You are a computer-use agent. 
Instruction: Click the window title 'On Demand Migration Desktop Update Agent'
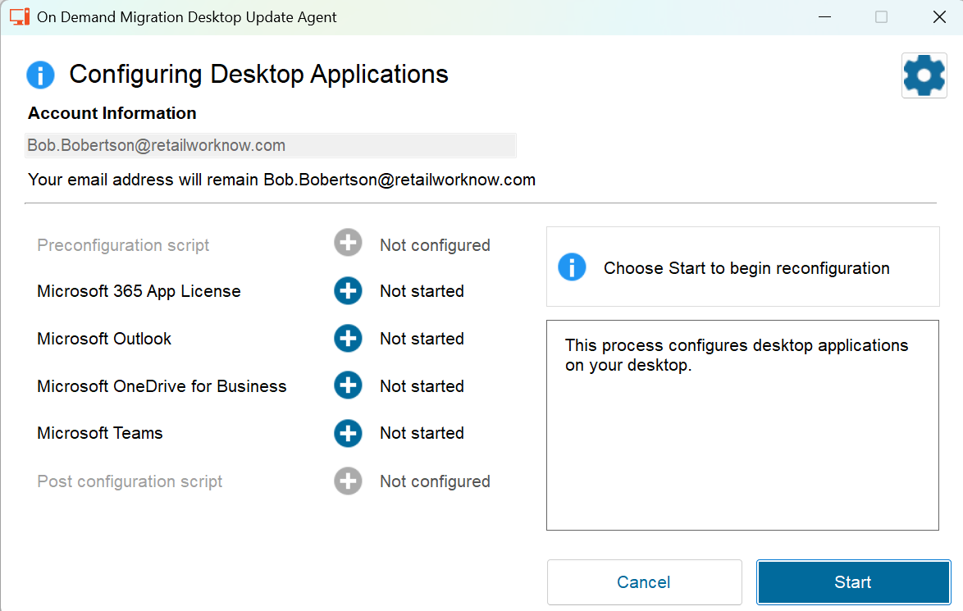(x=187, y=17)
